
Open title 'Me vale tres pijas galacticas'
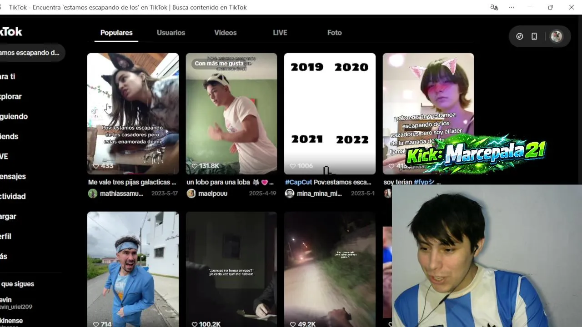132,182
